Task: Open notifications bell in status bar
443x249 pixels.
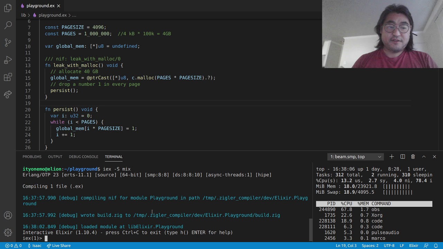Action: pyautogui.click(x=436, y=246)
